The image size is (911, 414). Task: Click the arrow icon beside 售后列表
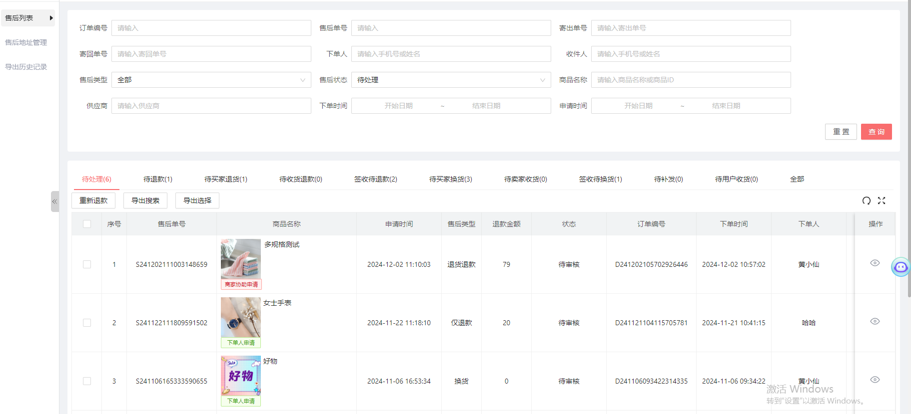click(x=51, y=18)
